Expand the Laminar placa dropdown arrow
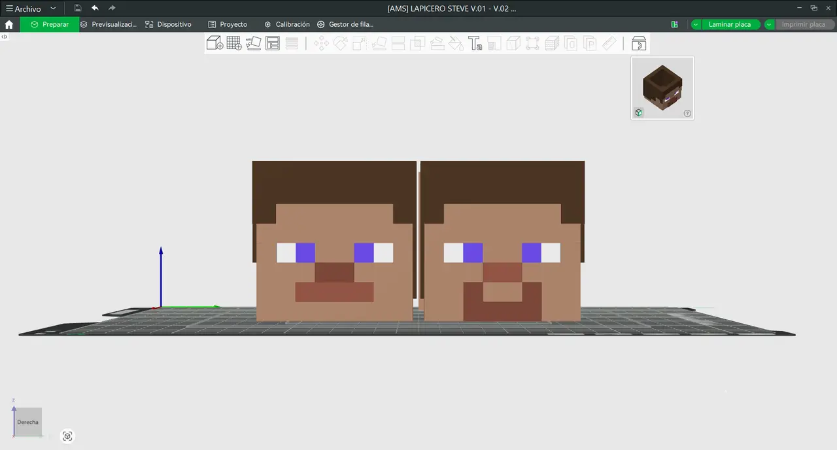Screen dimensions: 837x450 [696, 24]
